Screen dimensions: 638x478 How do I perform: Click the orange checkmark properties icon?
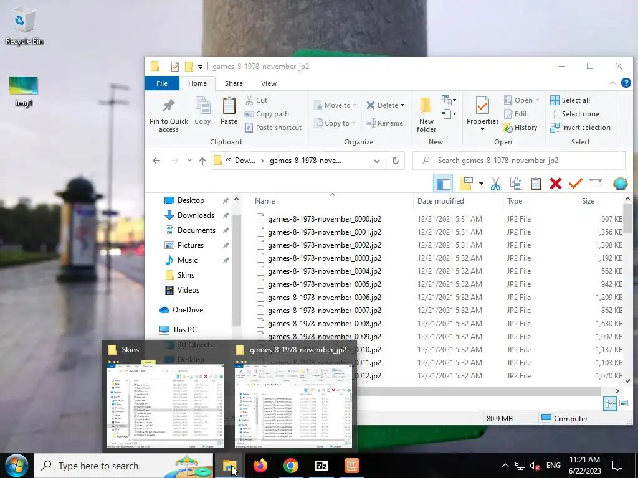click(x=575, y=184)
